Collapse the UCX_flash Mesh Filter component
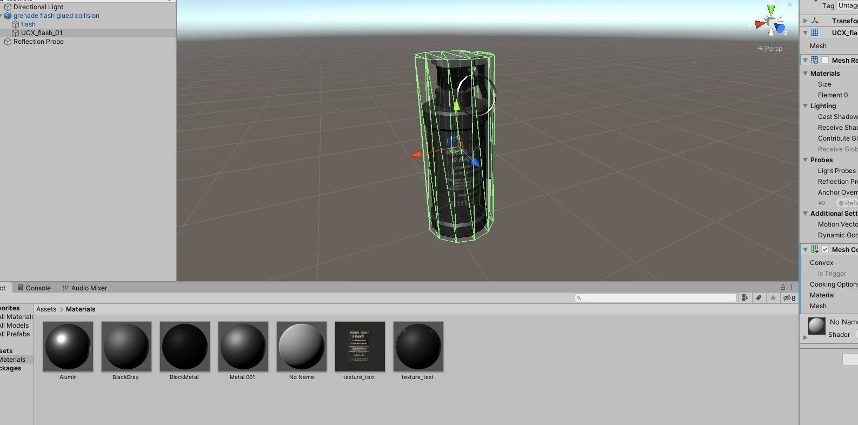858x425 pixels. tap(805, 33)
